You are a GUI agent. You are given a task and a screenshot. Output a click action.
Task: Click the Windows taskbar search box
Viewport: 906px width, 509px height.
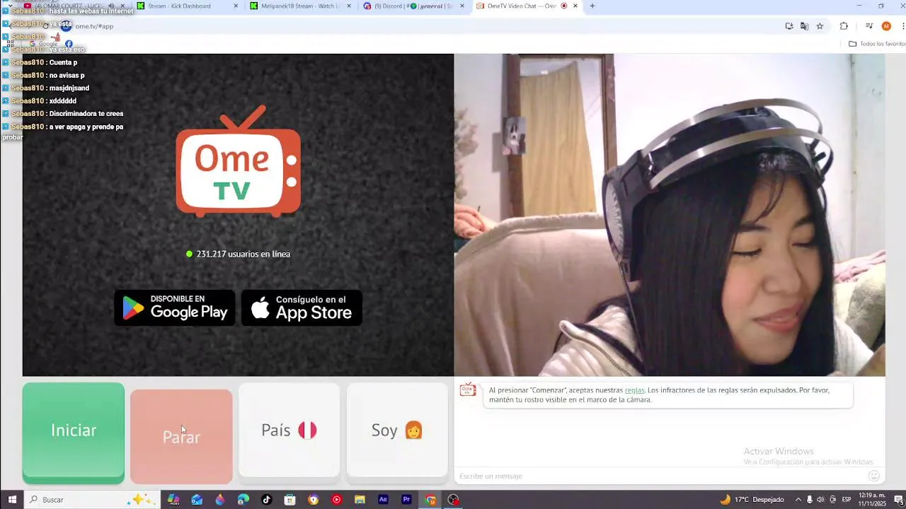92,500
